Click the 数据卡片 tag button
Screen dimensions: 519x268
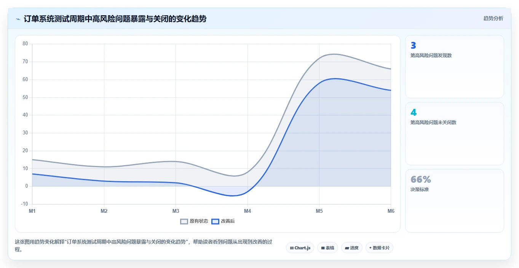pos(379,248)
